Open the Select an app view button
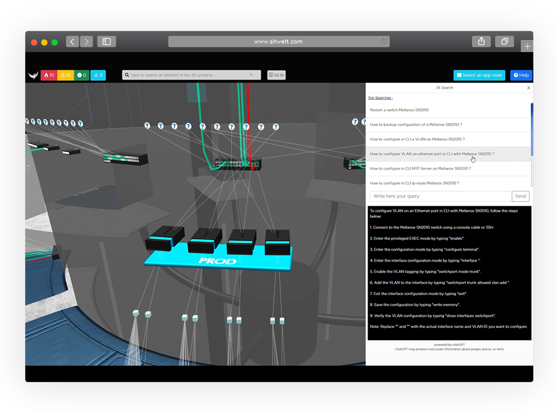The image size is (557, 411). pos(479,75)
